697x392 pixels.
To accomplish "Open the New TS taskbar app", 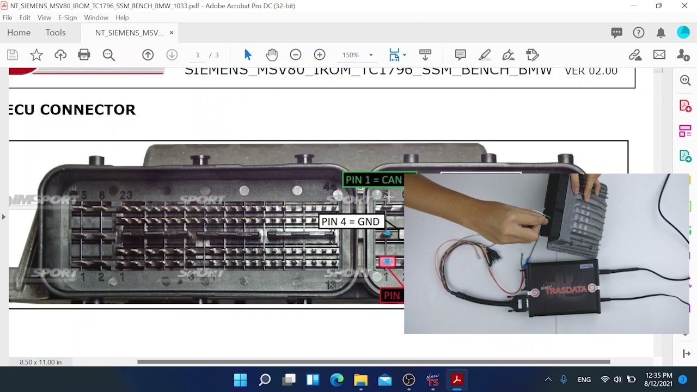I will click(432, 379).
